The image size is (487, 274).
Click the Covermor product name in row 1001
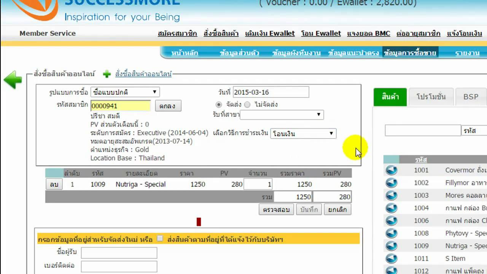coord(466,170)
